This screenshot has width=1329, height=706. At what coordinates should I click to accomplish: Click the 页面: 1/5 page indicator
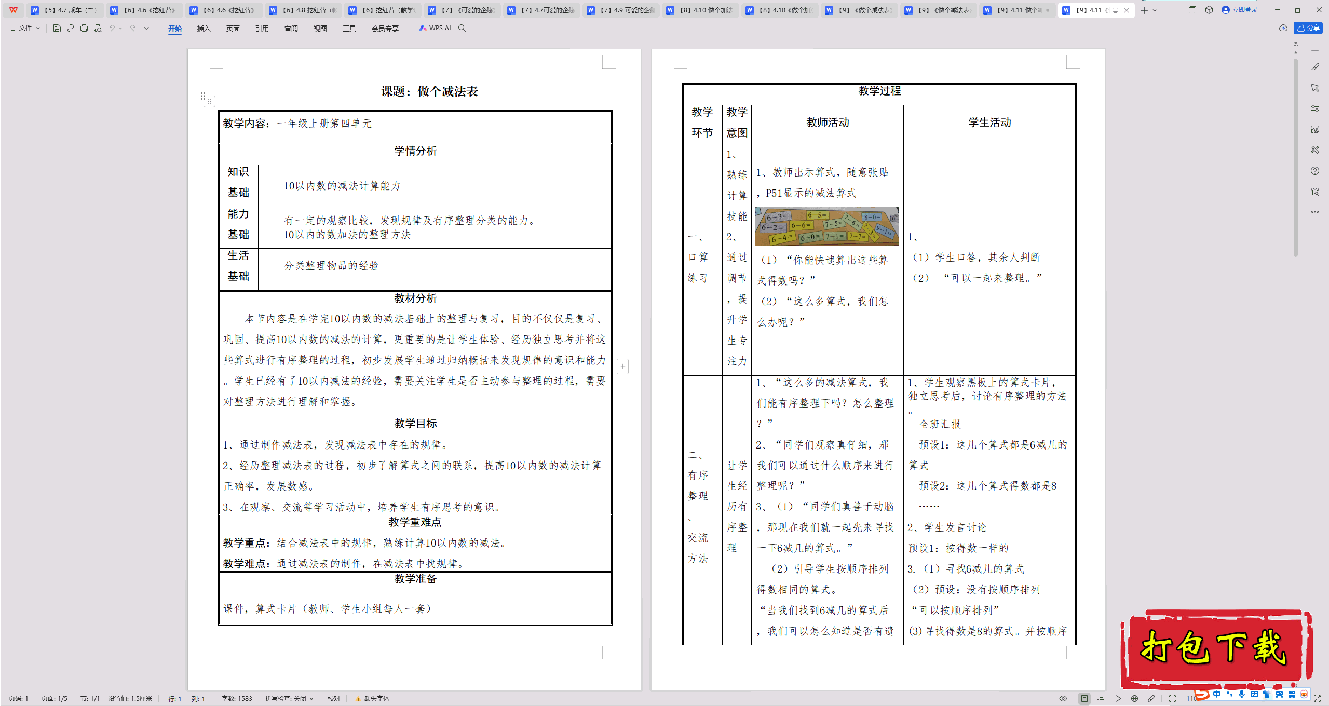coord(55,699)
